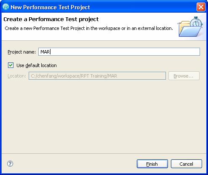Click the 'Create a Performance Test project' heading
The width and height of the screenshot is (208, 175).
point(51,19)
